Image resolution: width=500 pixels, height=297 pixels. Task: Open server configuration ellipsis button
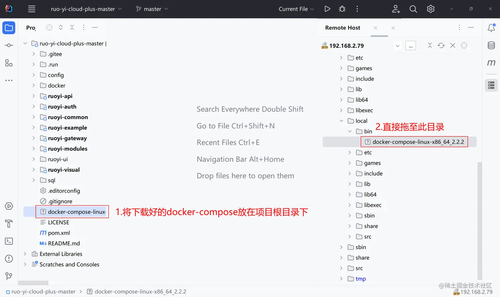click(x=411, y=46)
